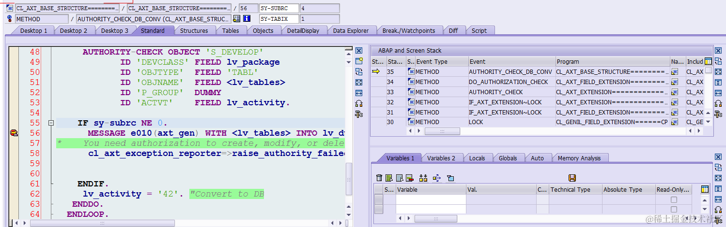Image resolution: width=726 pixels, height=227 pixels.
Task: Close the source code tool via its X icon
Action: pos(359,51)
